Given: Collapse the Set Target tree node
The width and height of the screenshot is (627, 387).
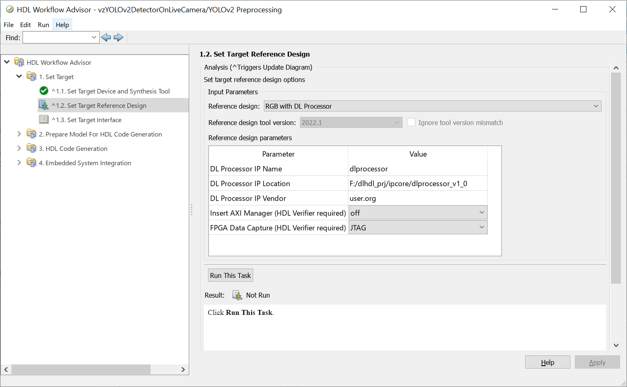Looking at the screenshot, I should coord(19,77).
